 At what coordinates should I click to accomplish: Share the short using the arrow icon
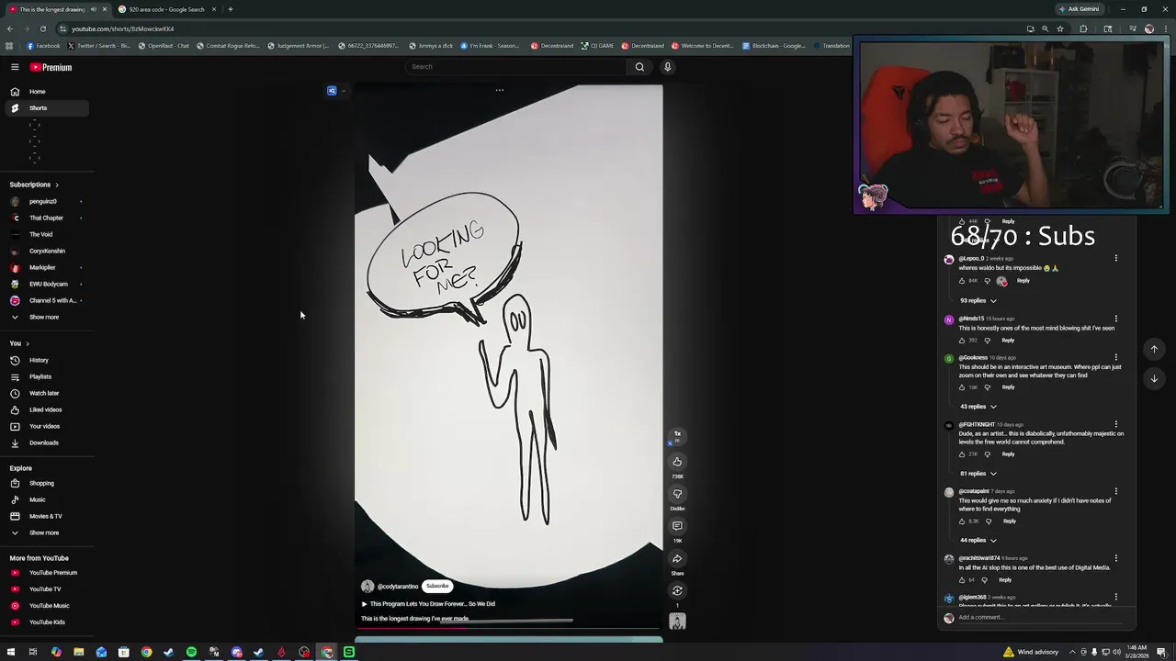click(x=677, y=558)
